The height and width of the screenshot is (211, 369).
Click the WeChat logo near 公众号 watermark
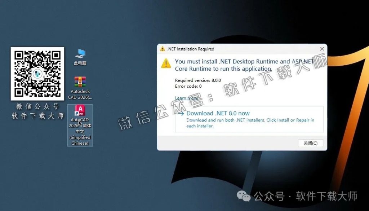click(244, 197)
